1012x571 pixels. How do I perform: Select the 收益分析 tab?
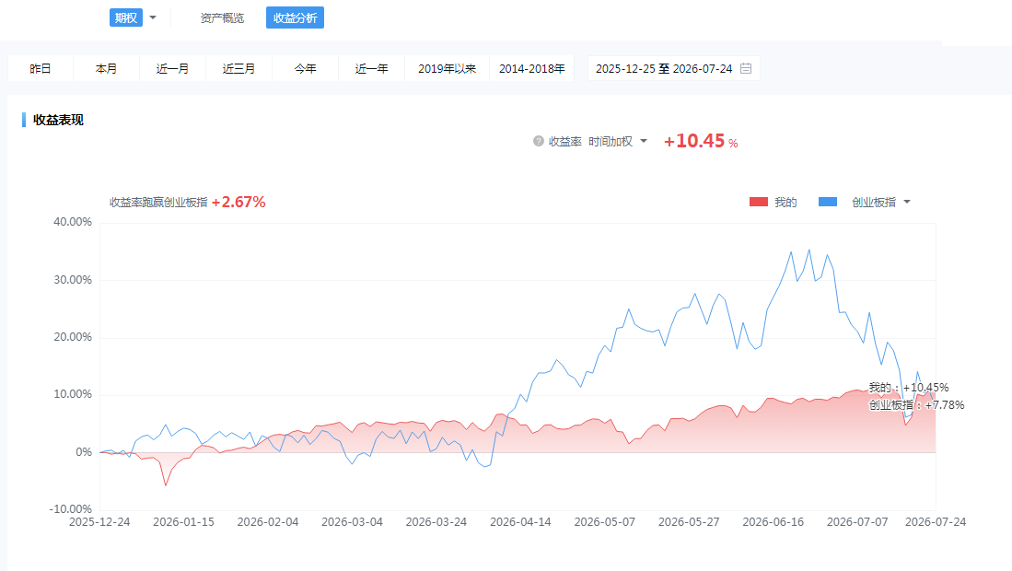coord(295,18)
